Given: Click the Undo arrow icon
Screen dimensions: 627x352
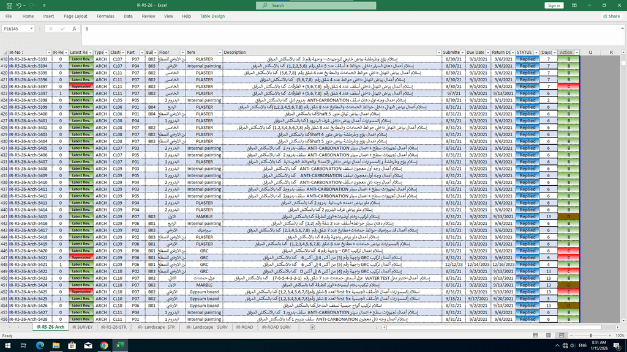Looking at the screenshot, I should [20, 5].
